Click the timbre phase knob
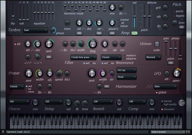192x135 pixels. (x=52, y=30)
